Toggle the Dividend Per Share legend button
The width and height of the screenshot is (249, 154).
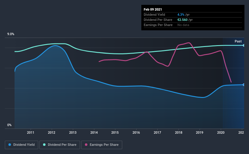click(60, 145)
